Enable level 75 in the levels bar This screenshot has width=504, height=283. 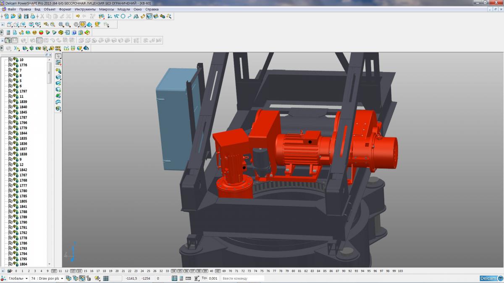point(262,271)
